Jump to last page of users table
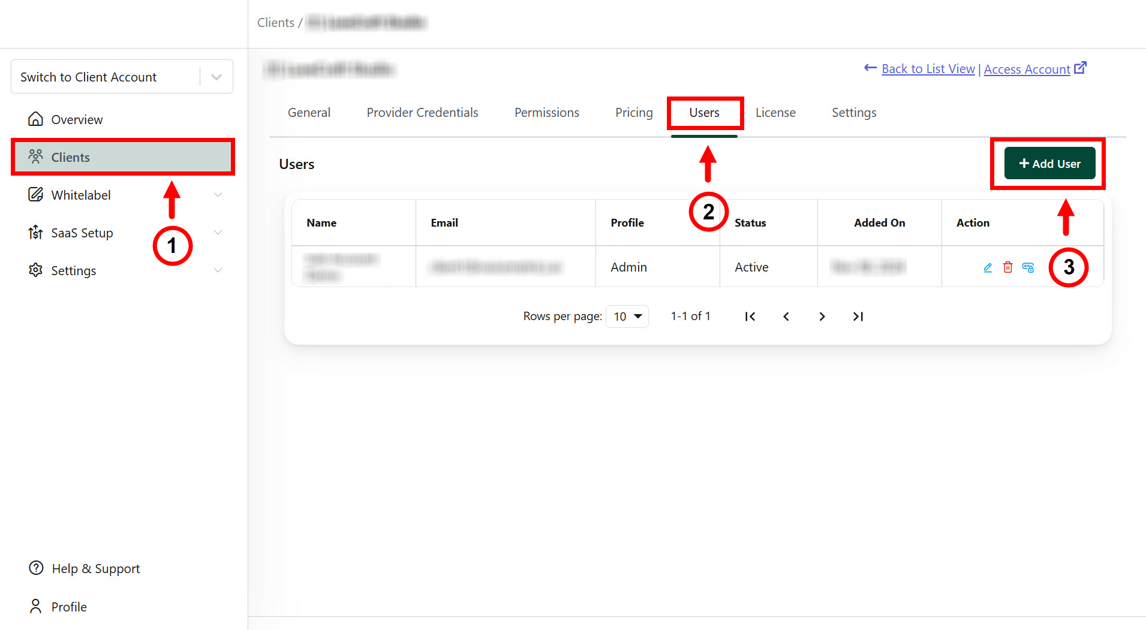The height and width of the screenshot is (630, 1146). tap(858, 316)
